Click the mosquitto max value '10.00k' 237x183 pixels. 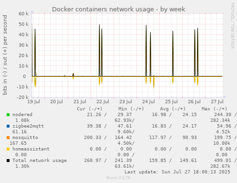click(222, 143)
